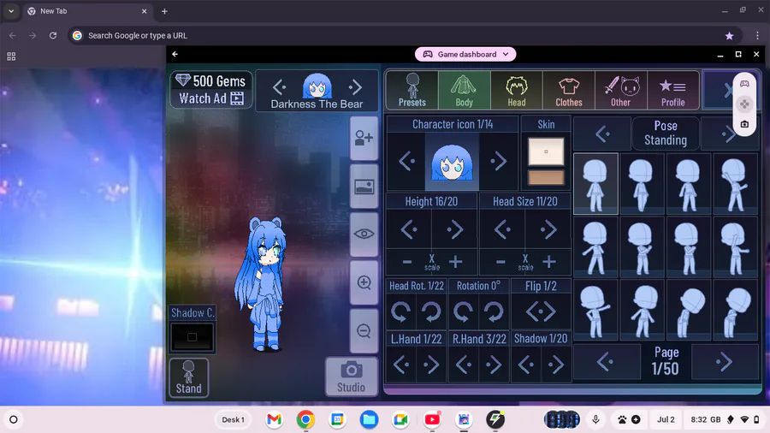This screenshot has width=770, height=433.
Task: Click the Chrome address bar
Action: (404, 35)
